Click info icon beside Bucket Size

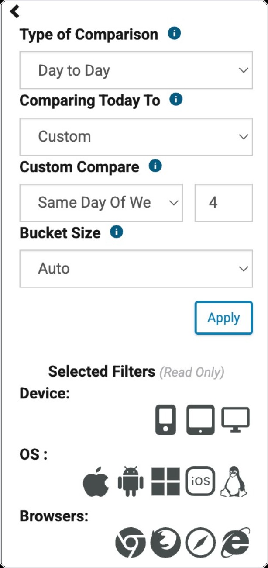(117, 232)
